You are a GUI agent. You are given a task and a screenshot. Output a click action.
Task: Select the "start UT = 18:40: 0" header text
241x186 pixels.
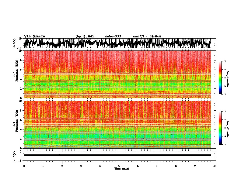[147, 36]
